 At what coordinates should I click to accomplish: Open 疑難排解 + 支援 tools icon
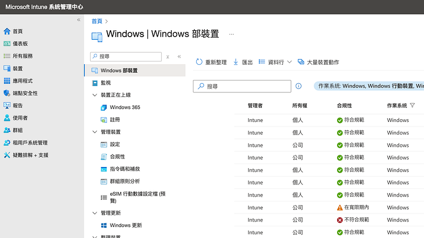click(7, 155)
